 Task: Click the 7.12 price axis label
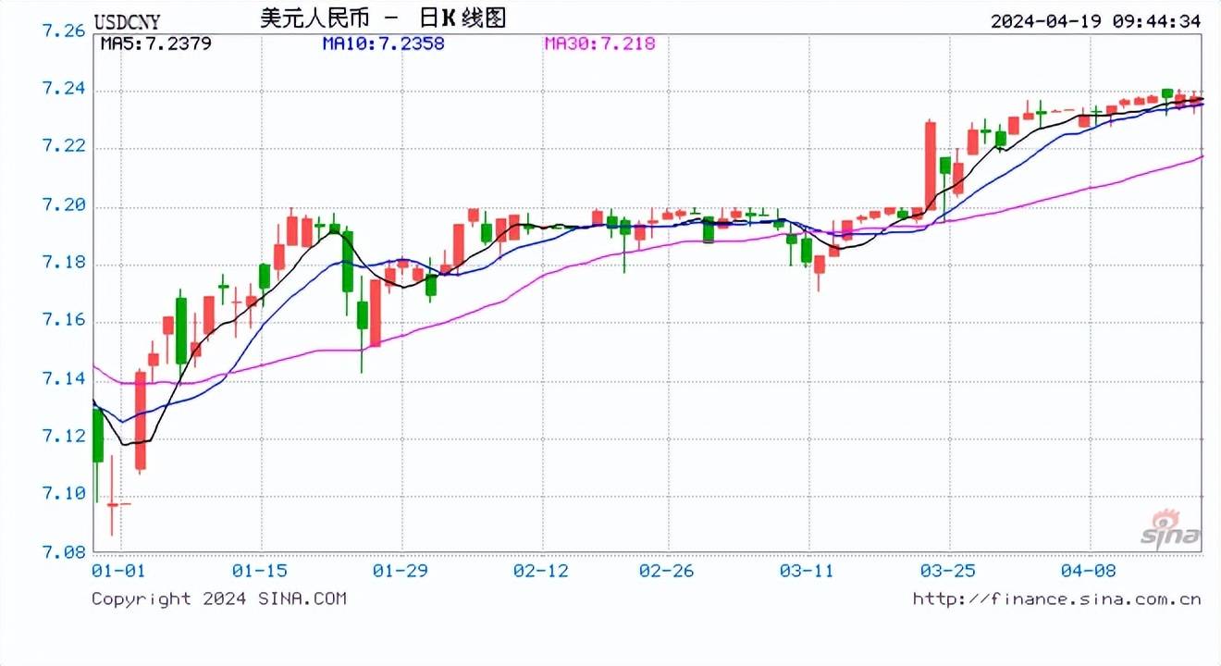(x=65, y=437)
